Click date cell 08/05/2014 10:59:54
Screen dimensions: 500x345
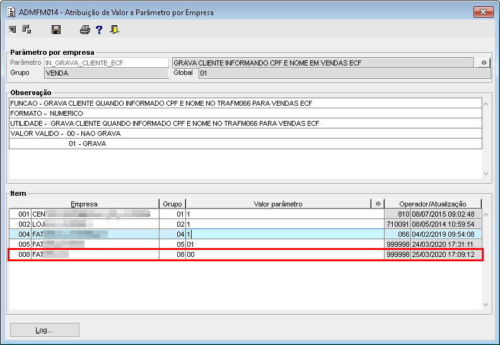point(446,224)
